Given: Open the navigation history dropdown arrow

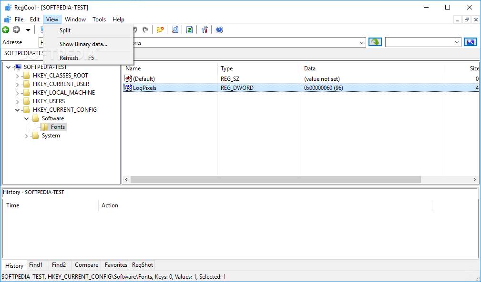Looking at the screenshot, I should pos(28,30).
